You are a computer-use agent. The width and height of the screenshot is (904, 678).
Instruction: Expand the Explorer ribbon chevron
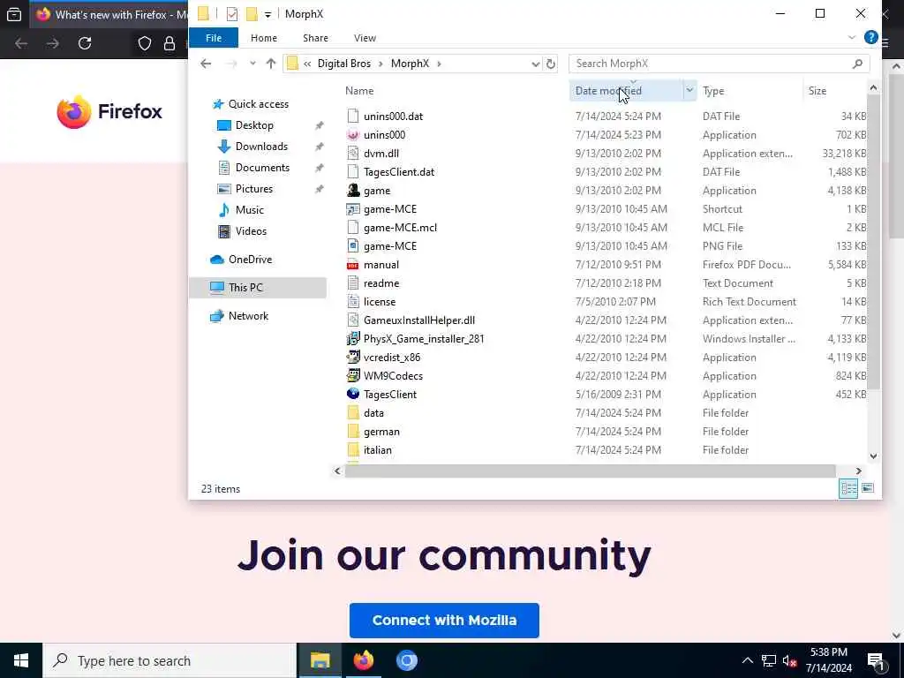pyautogui.click(x=852, y=37)
